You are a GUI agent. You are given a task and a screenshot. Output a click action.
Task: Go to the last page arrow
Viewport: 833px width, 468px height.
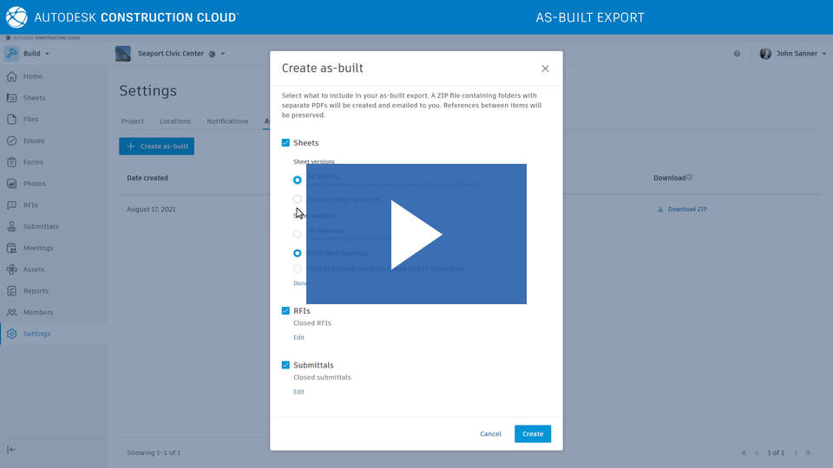(x=808, y=452)
